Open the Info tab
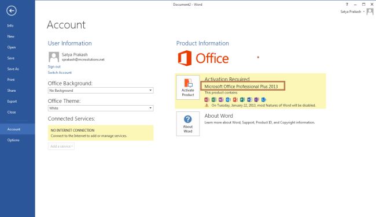 pyautogui.click(x=10, y=25)
